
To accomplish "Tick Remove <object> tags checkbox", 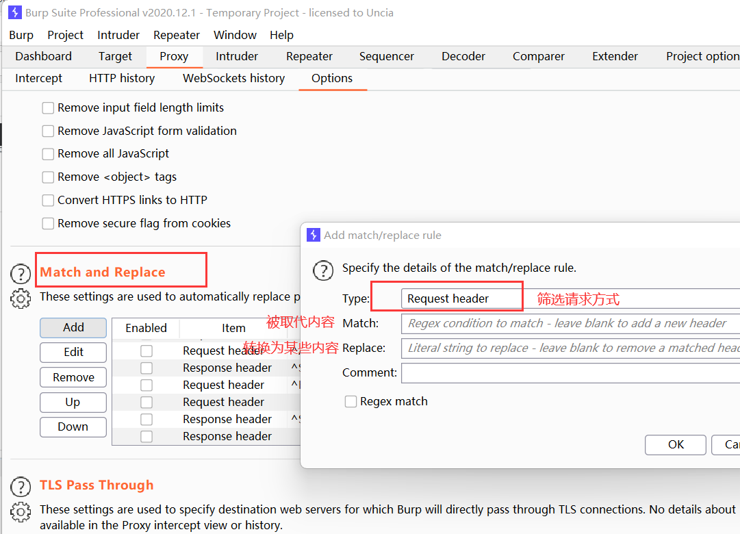I will click(48, 177).
